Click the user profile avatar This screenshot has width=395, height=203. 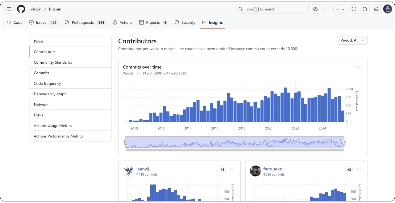(x=388, y=9)
